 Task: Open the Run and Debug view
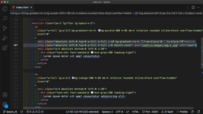point(5,38)
